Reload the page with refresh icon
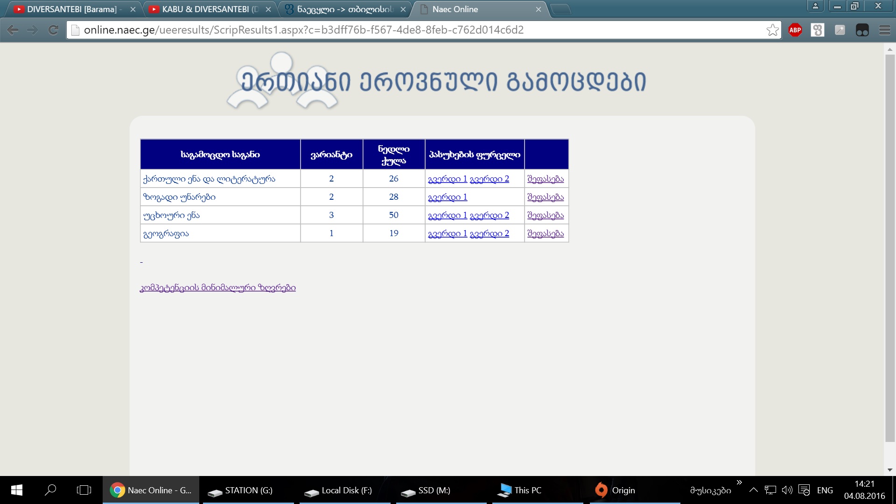This screenshot has height=504, width=896. (x=53, y=30)
